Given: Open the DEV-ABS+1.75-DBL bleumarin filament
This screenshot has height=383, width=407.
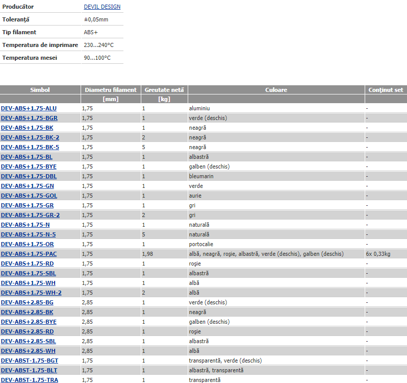Looking at the screenshot, I should (x=29, y=176).
